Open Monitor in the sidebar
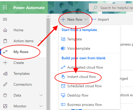The height and width of the screenshot is (110, 133). 20,106
